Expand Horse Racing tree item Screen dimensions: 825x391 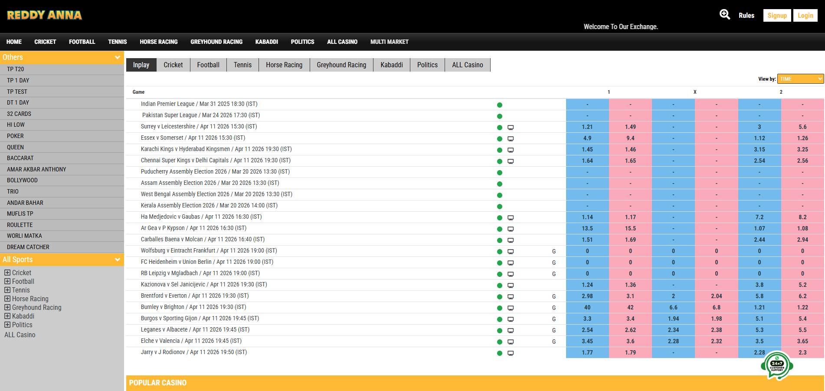coord(7,299)
